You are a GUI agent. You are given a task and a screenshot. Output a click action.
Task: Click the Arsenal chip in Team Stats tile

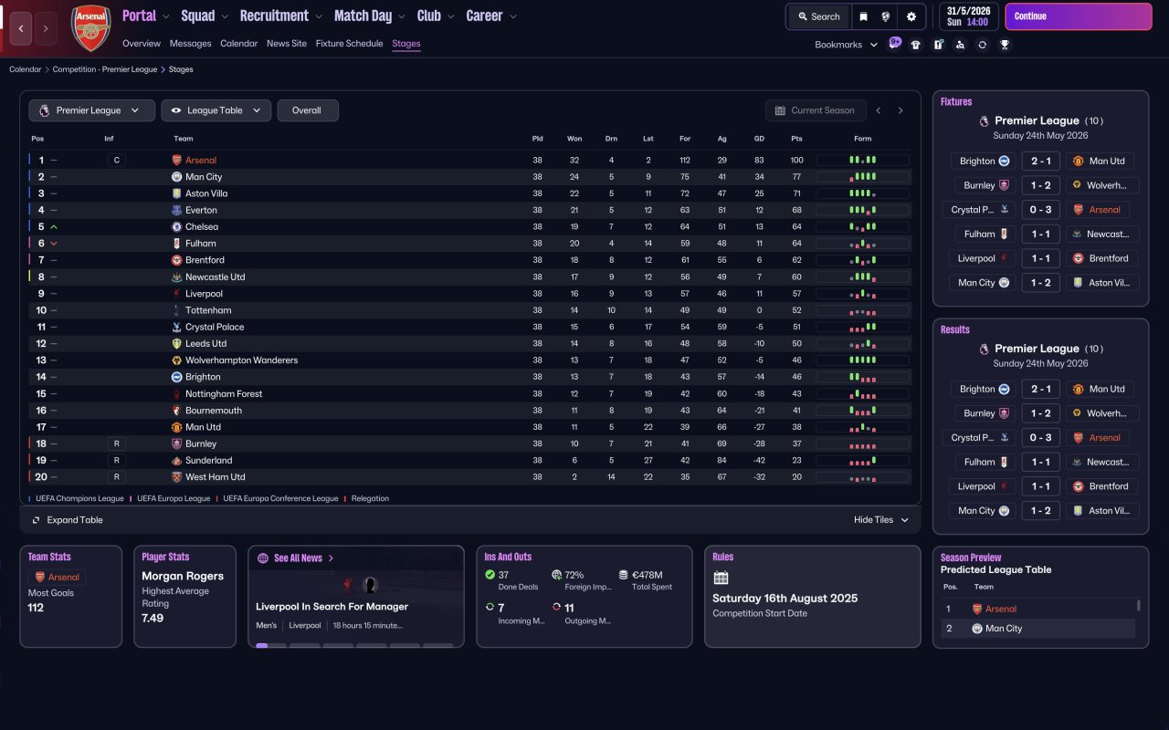click(x=58, y=577)
